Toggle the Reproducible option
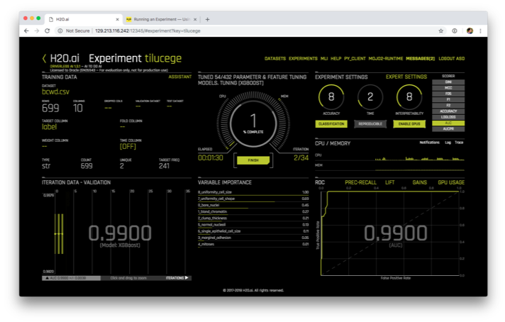This screenshot has width=505, height=322. point(370,124)
